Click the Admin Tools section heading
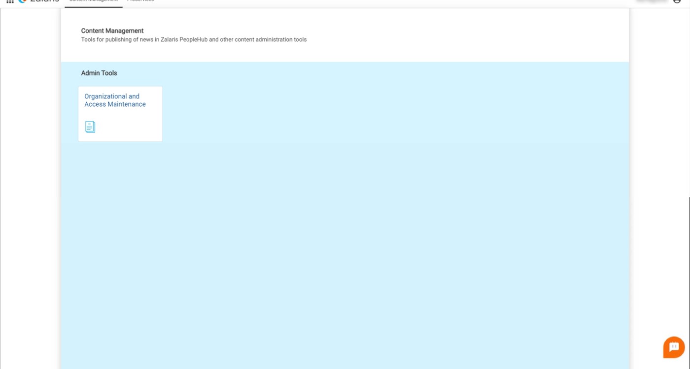 (99, 73)
